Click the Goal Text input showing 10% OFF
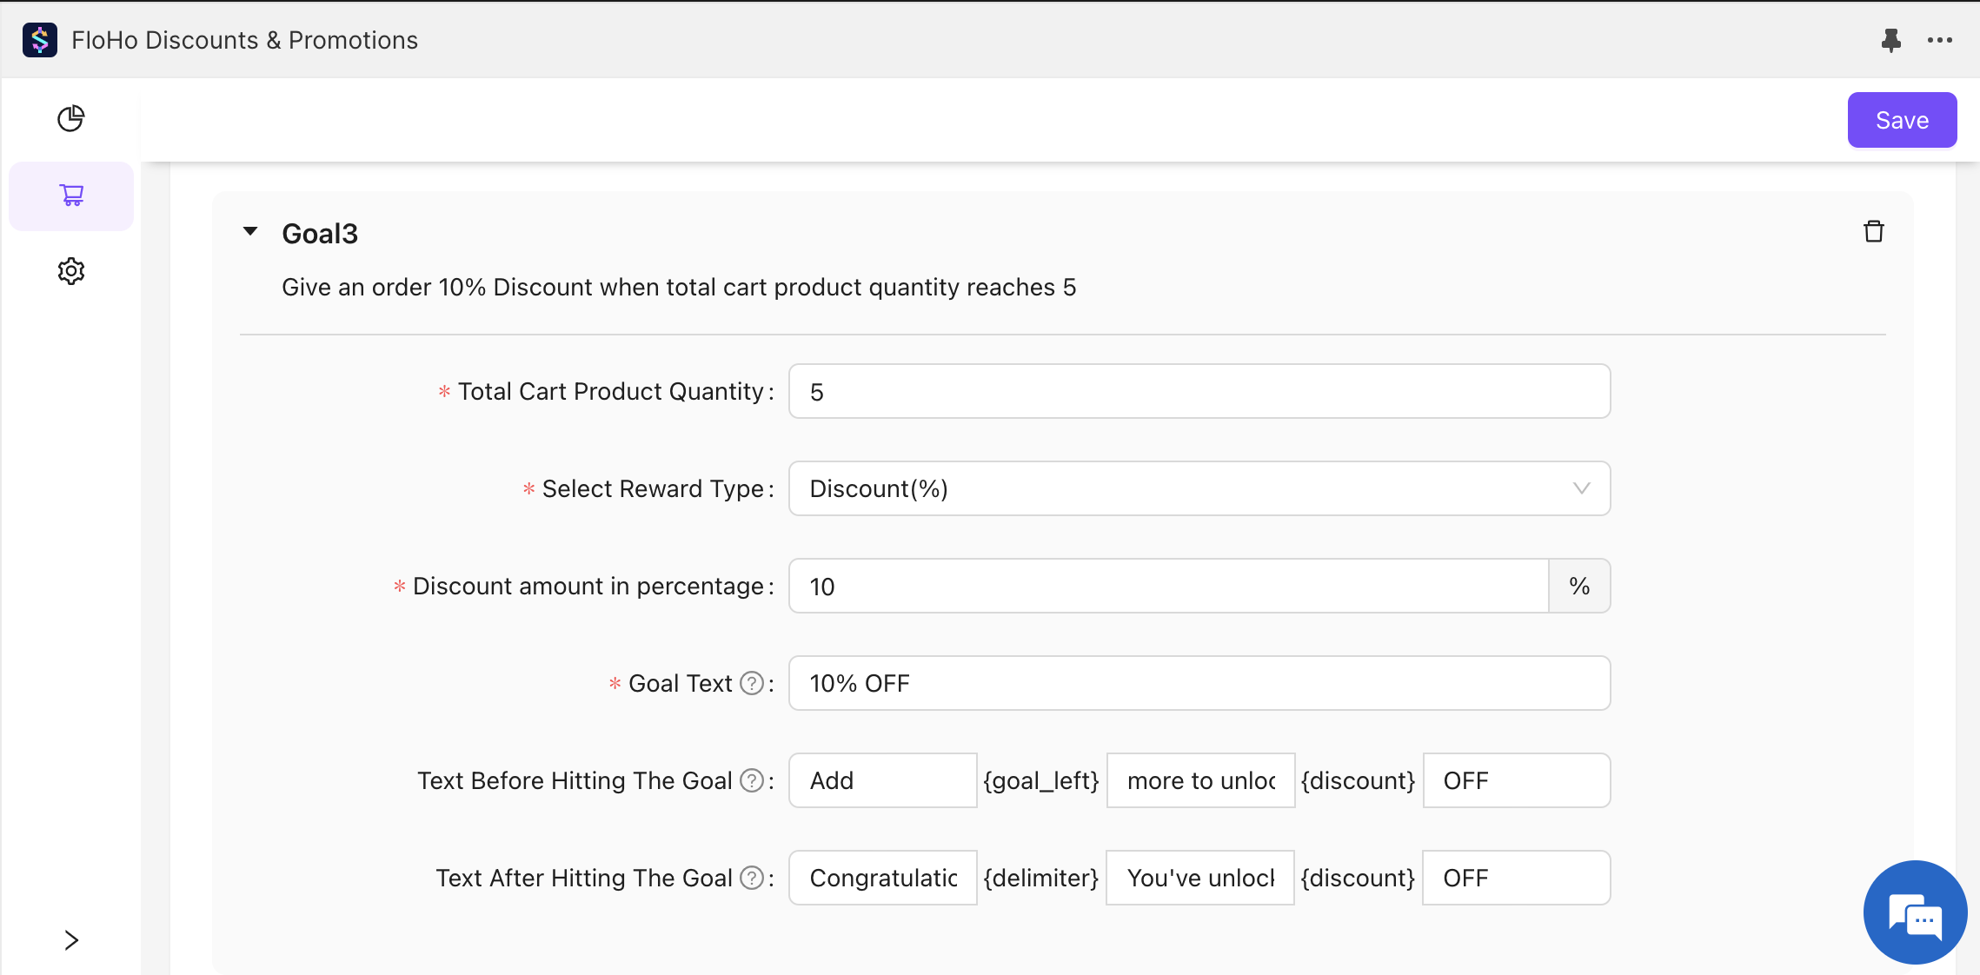The height and width of the screenshot is (975, 1980). pyautogui.click(x=1199, y=684)
